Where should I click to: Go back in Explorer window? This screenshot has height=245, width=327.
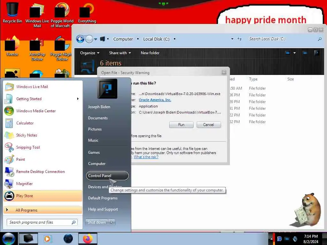(80, 39)
